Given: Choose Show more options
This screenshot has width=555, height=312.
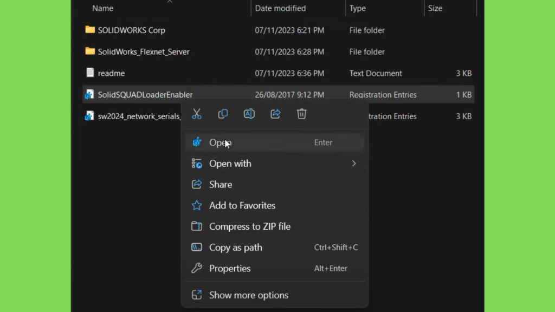Looking at the screenshot, I should coord(275,295).
